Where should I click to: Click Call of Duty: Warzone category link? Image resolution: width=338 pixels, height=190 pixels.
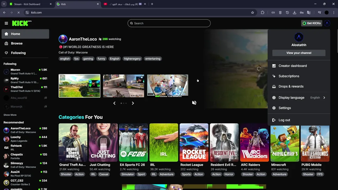click(73, 53)
